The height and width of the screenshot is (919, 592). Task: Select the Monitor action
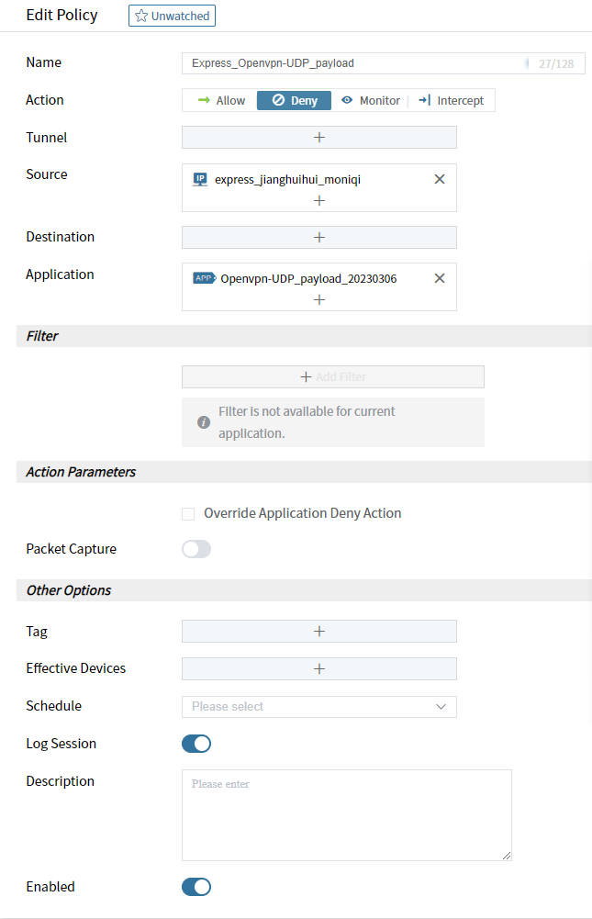pyautogui.click(x=371, y=100)
